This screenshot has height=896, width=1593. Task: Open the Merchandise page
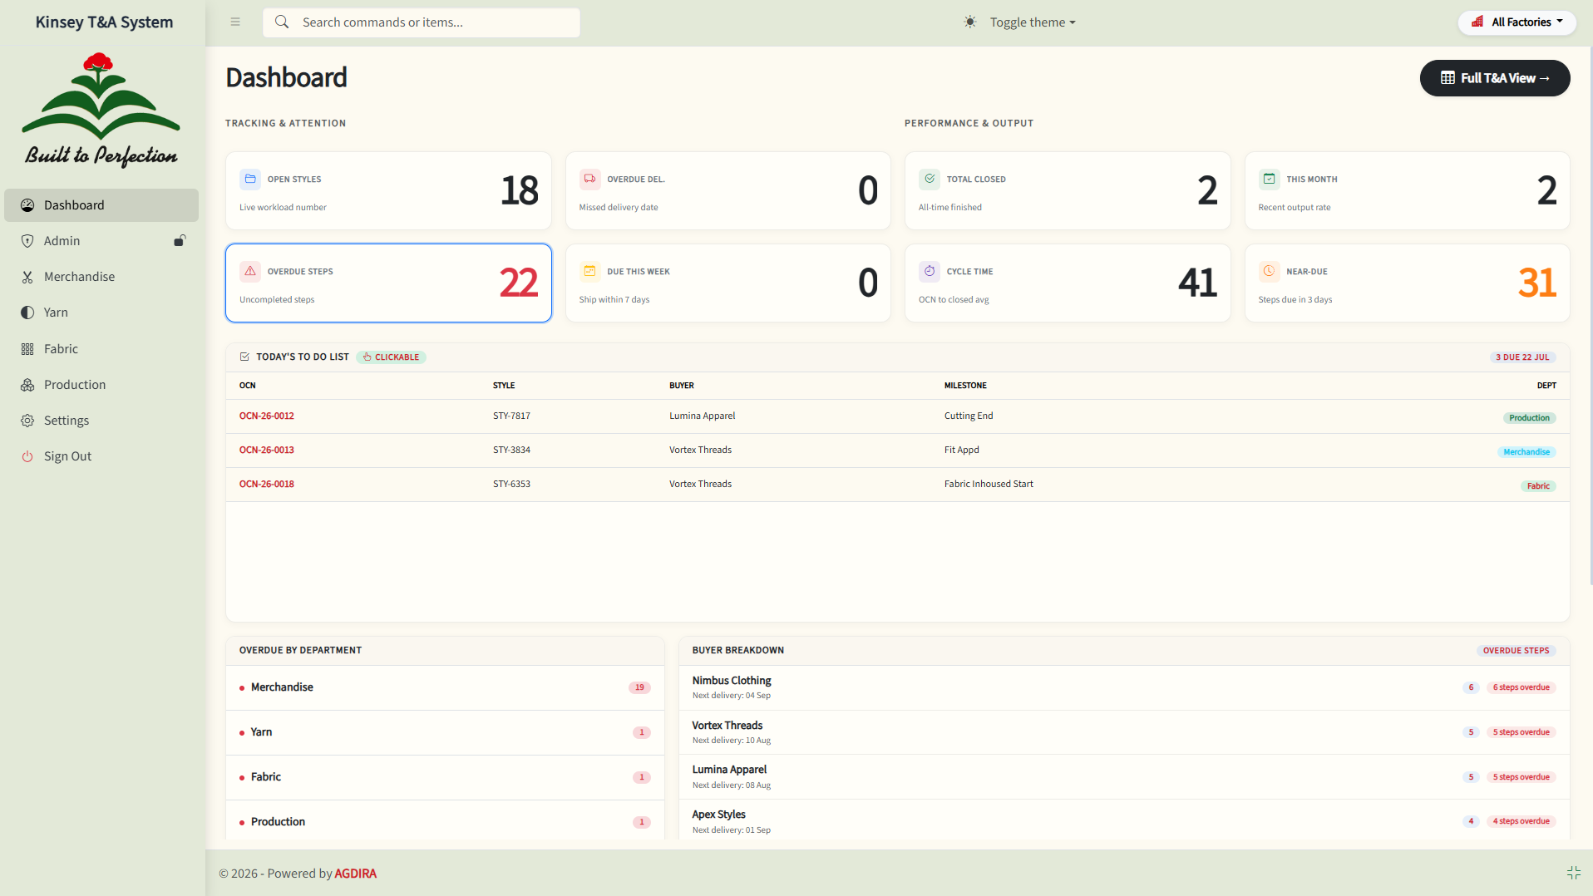101,277
